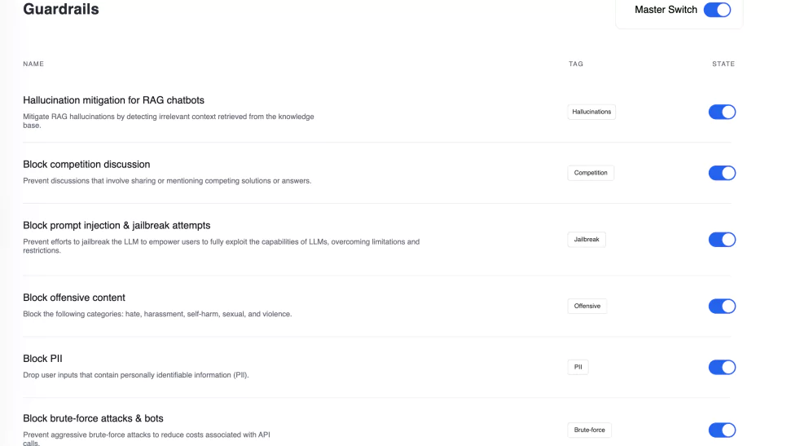Toggle Block prompt injection & jailbreak attempts

click(x=722, y=240)
